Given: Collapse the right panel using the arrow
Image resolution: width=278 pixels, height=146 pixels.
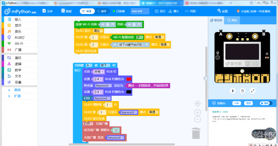Looking at the screenshot, I should pyautogui.click(x=205, y=78).
